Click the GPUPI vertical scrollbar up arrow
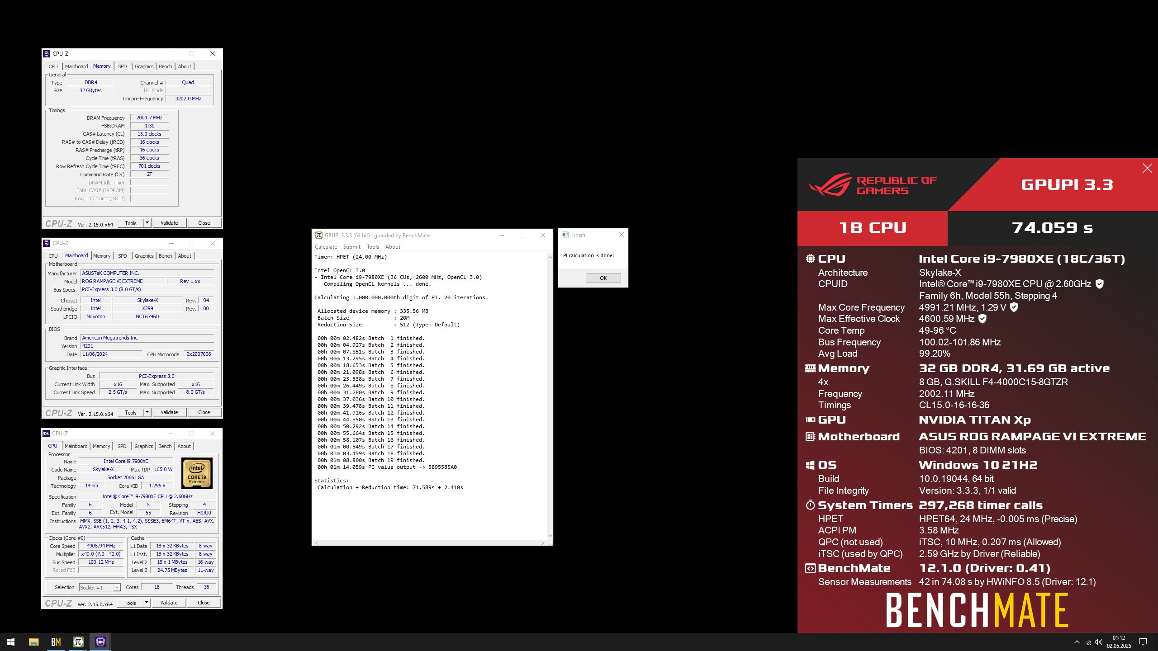 550,257
